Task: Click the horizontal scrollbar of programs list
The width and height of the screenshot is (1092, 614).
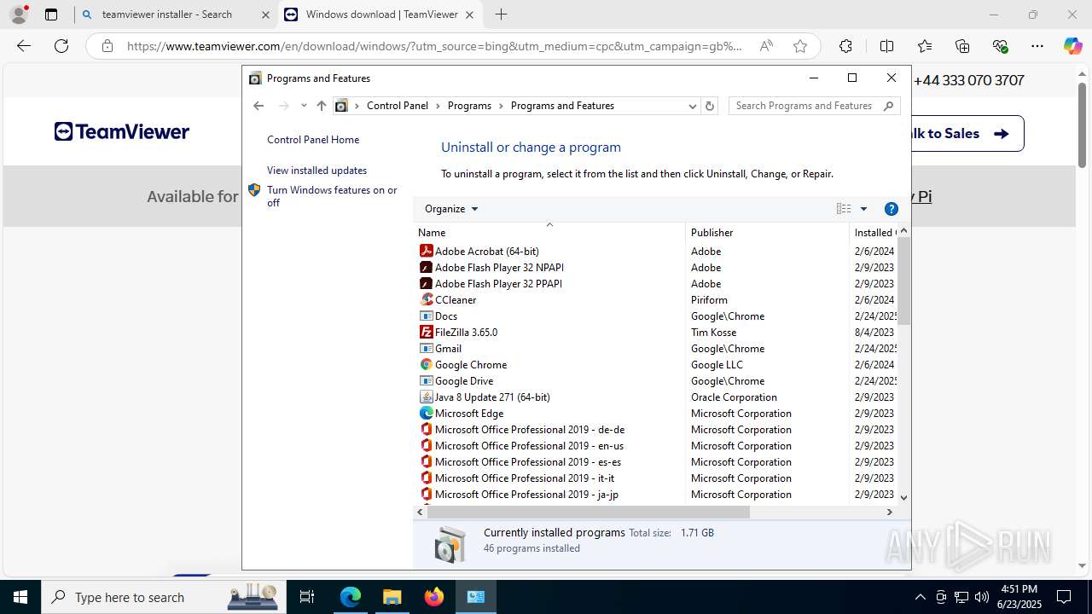Action: [589, 513]
